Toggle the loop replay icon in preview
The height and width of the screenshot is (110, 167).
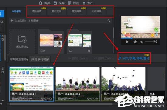tap(135, 42)
